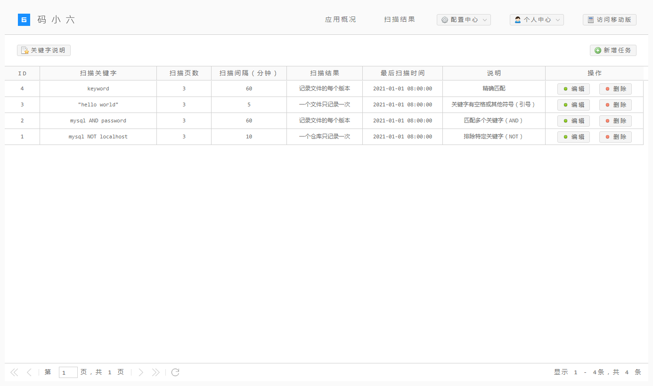Go to previous page arrow icon
This screenshot has height=386, width=653.
tap(29, 372)
